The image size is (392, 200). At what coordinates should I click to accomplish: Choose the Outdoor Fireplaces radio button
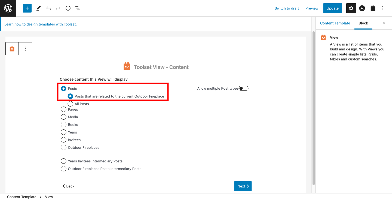[63, 147]
